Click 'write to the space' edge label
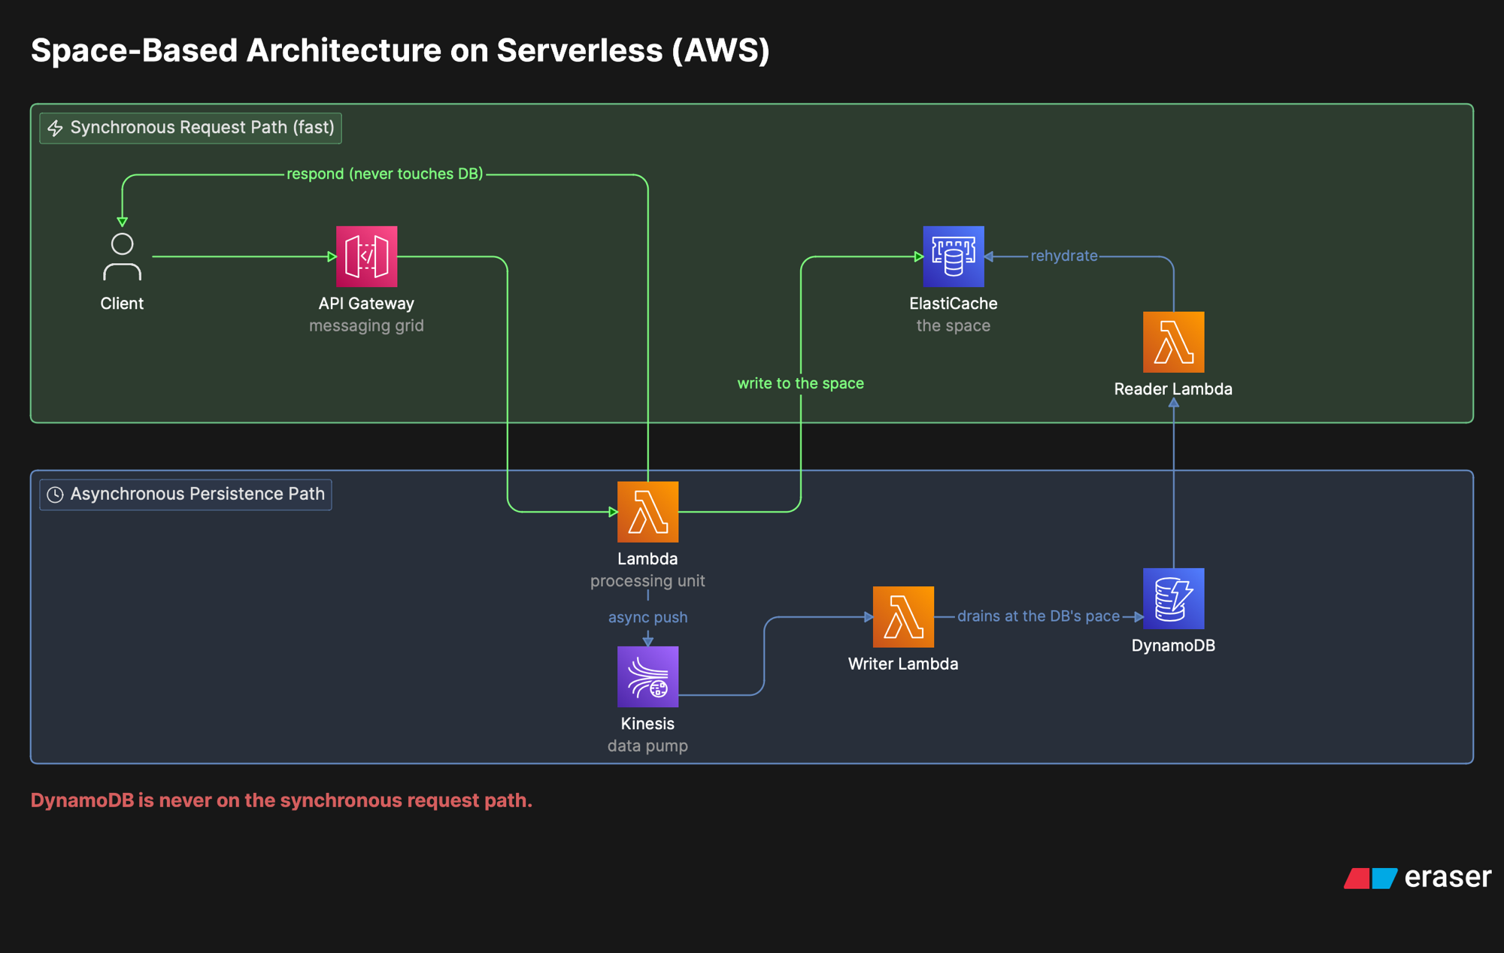This screenshot has height=953, width=1504. [800, 383]
